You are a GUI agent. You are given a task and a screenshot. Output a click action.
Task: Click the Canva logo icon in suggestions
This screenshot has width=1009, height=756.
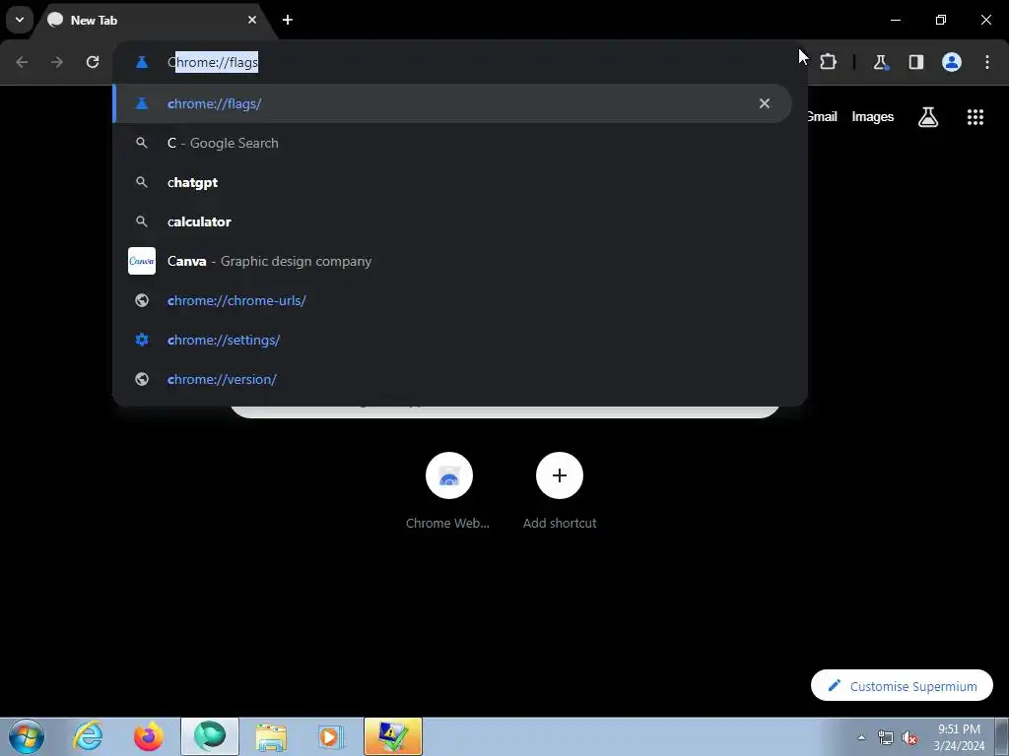142,261
